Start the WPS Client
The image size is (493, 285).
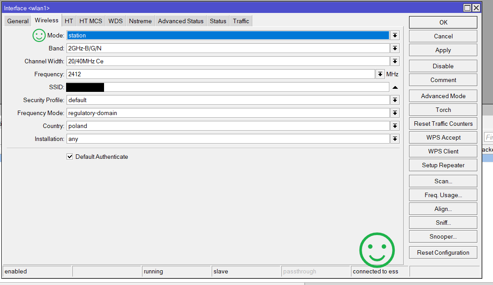(443, 151)
